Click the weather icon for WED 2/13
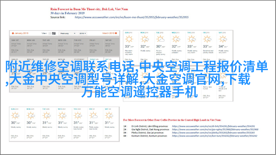The width and height of the screenshot is (276, 155). coord(176,39)
